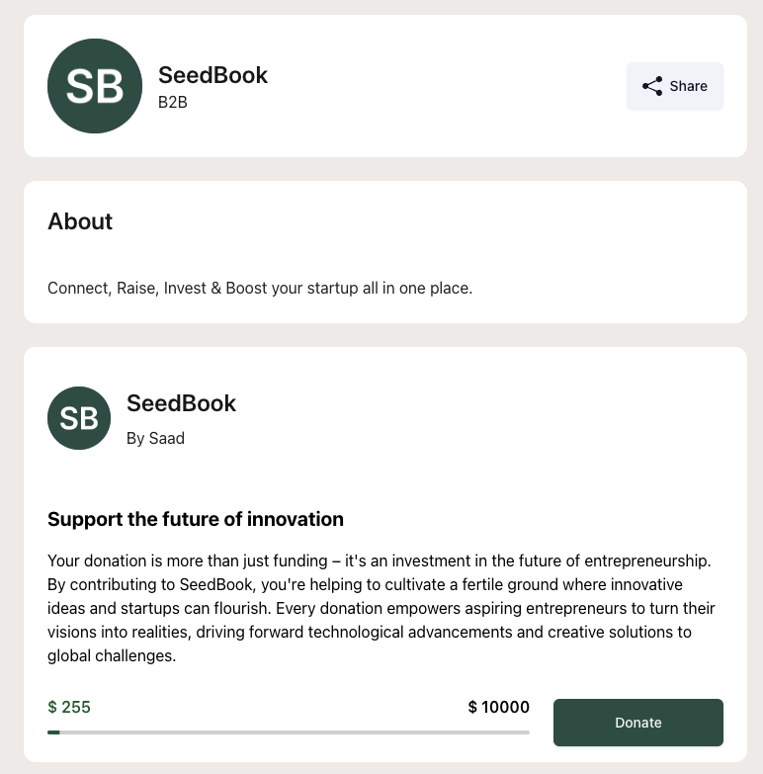Click the gray unfilled donation progress track

click(295, 732)
